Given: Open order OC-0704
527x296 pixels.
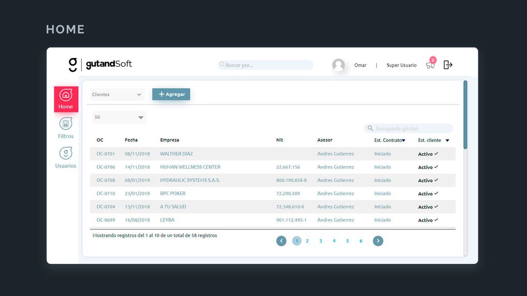Looking at the screenshot, I should [x=106, y=206].
